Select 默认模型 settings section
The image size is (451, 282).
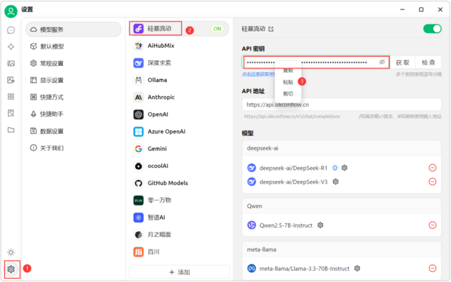tap(73, 46)
